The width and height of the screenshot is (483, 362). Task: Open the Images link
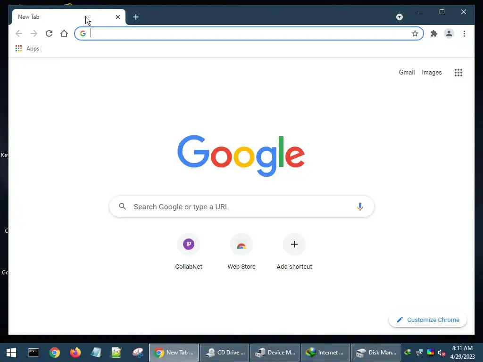coord(432,72)
